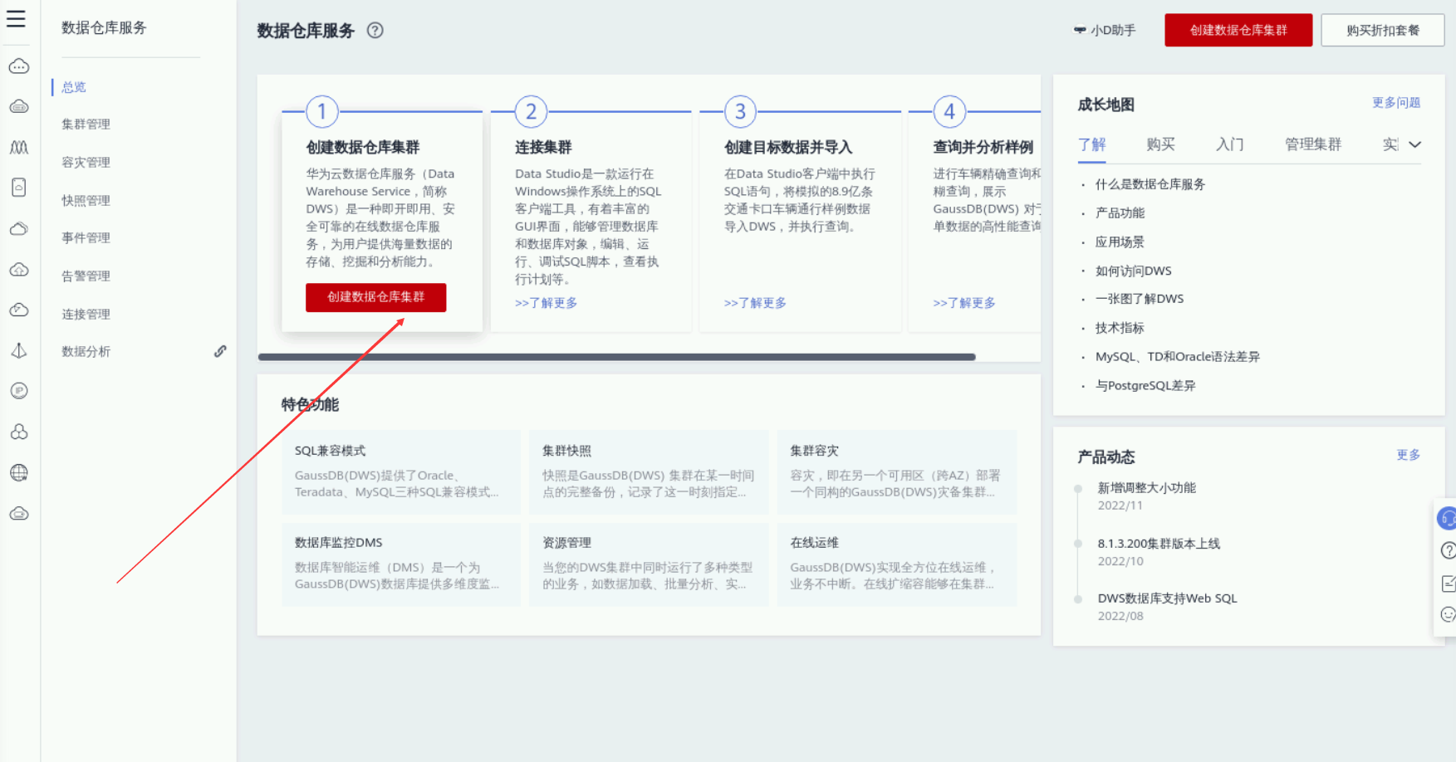
Task: Click 创建数据仓库集群 button in step 1 card
Action: 375,297
